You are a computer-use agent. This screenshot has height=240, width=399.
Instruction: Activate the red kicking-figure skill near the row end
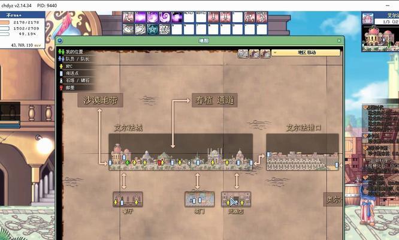click(x=250, y=17)
